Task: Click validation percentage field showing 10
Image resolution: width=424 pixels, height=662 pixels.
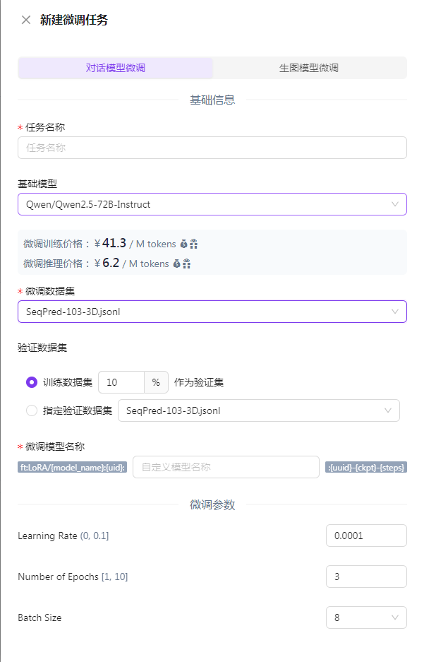Action: pyautogui.click(x=121, y=382)
